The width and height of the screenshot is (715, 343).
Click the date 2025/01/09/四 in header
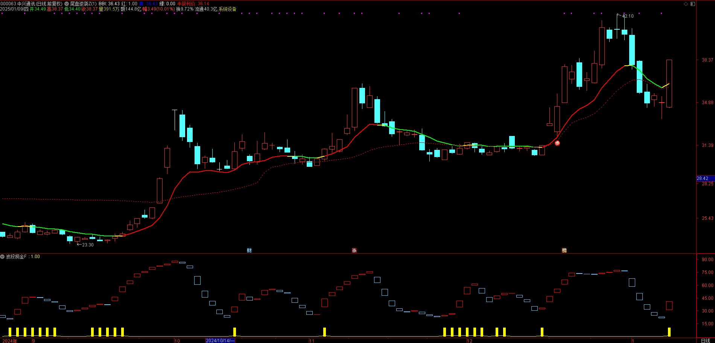[14, 9]
